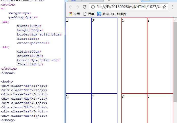Click the red box labeled 8
This screenshot has height=123, width=177.
pos(134,108)
